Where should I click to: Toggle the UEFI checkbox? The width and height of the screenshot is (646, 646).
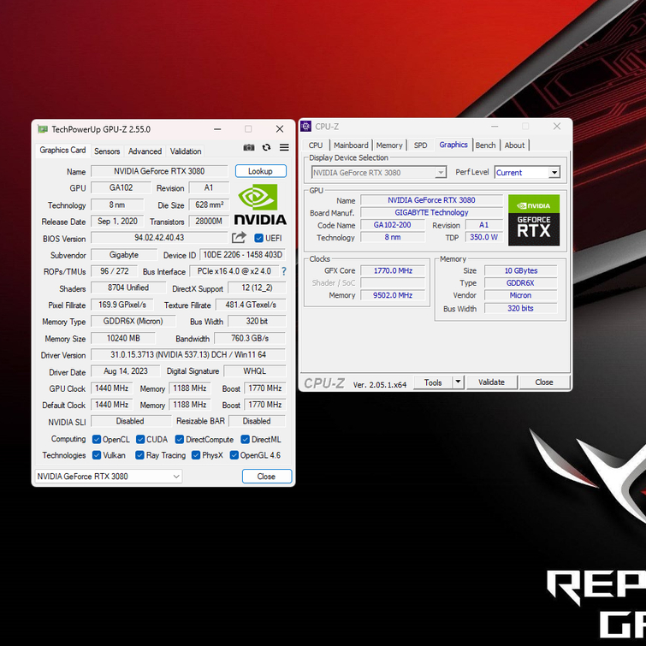pos(259,239)
